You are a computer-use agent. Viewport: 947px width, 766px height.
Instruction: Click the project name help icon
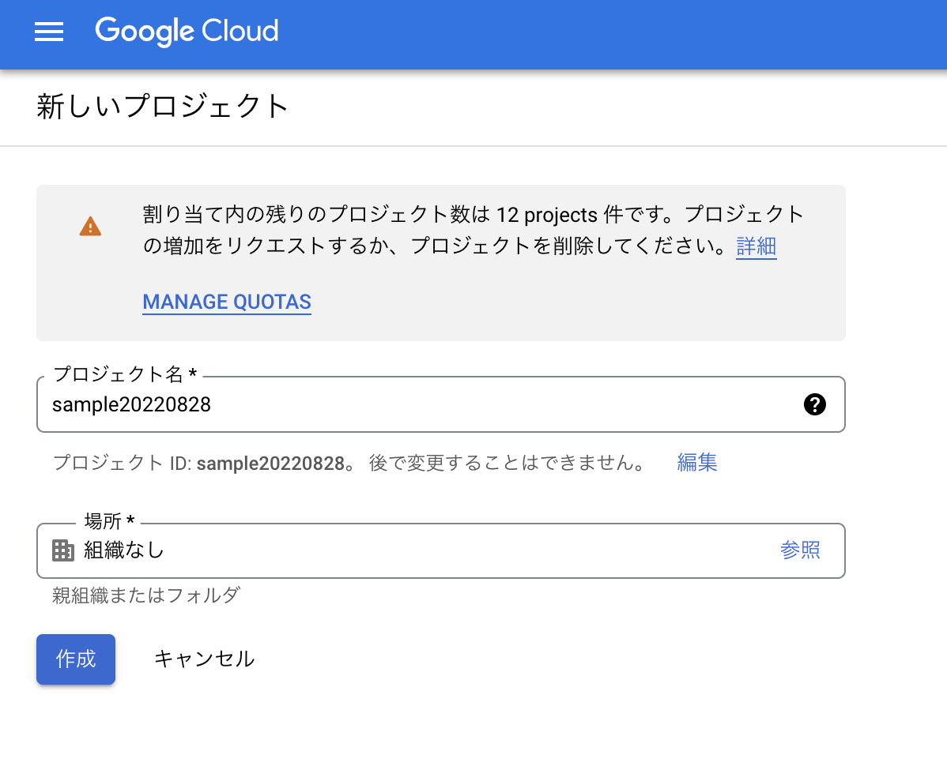pyautogui.click(x=814, y=405)
